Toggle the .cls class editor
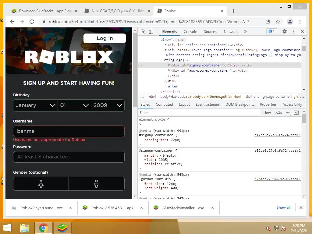The image size is (312, 234). 278,113
